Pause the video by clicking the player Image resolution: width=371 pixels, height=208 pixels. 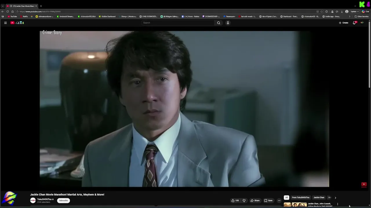click(184, 109)
